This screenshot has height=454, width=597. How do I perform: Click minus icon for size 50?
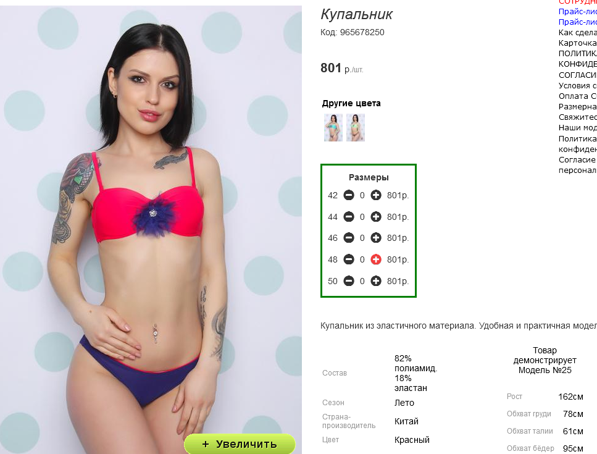coord(349,281)
